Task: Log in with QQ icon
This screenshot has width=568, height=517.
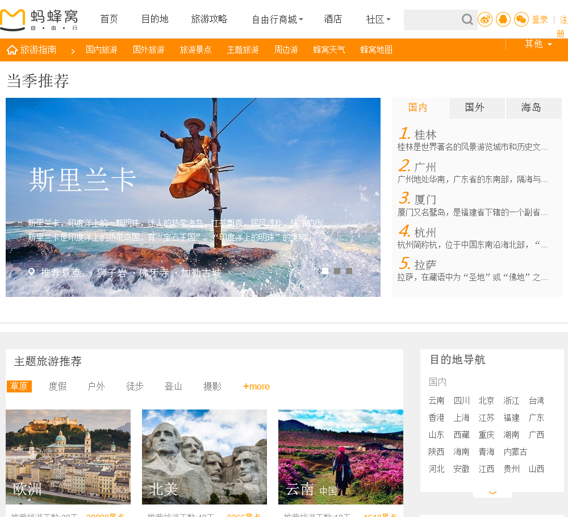Action: coord(503,19)
